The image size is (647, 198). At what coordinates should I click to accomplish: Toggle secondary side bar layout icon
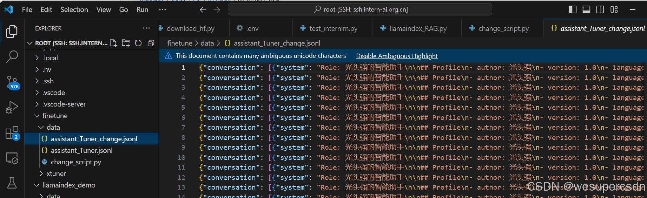tap(600, 9)
